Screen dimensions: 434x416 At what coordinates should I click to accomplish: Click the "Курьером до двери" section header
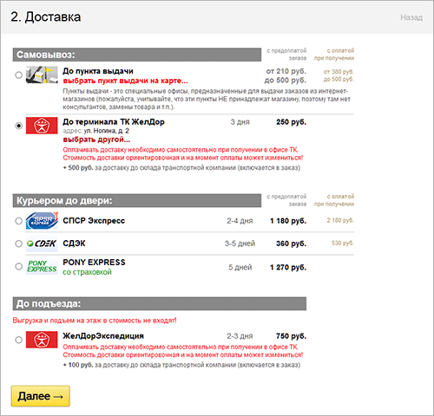137,200
